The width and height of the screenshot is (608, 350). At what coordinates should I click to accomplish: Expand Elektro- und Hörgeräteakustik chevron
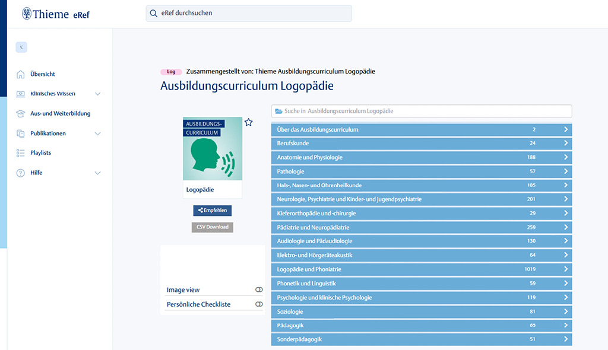click(566, 254)
